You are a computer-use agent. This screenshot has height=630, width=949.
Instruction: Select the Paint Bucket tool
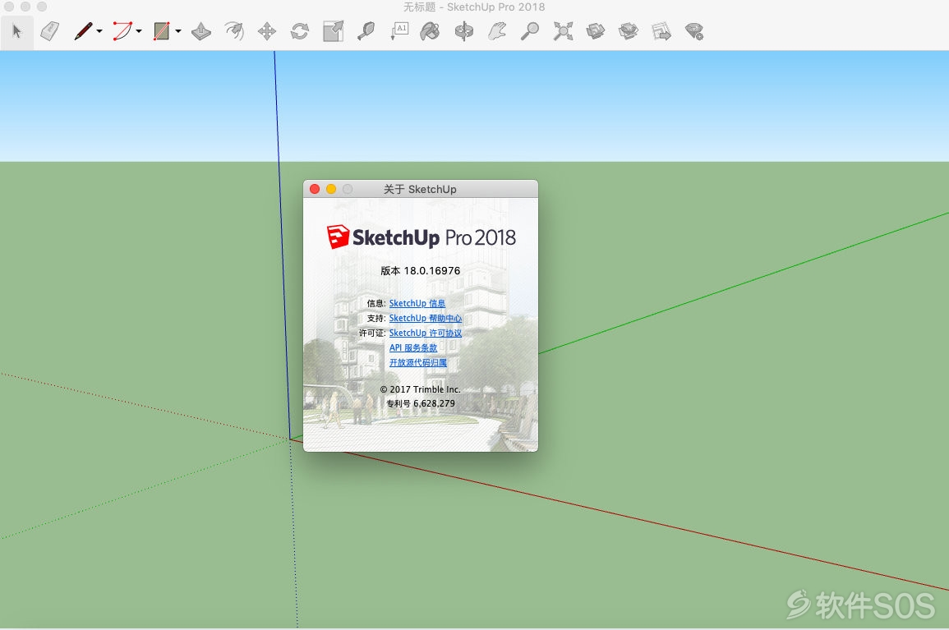(430, 31)
